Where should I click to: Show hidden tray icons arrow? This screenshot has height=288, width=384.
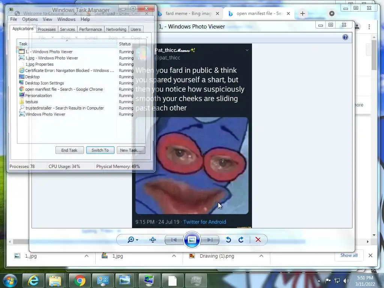pyautogui.click(x=319, y=281)
